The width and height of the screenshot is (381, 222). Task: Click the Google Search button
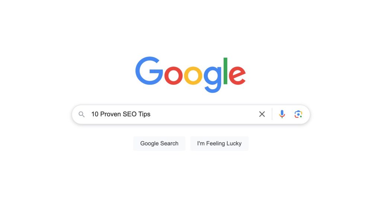coord(159,144)
